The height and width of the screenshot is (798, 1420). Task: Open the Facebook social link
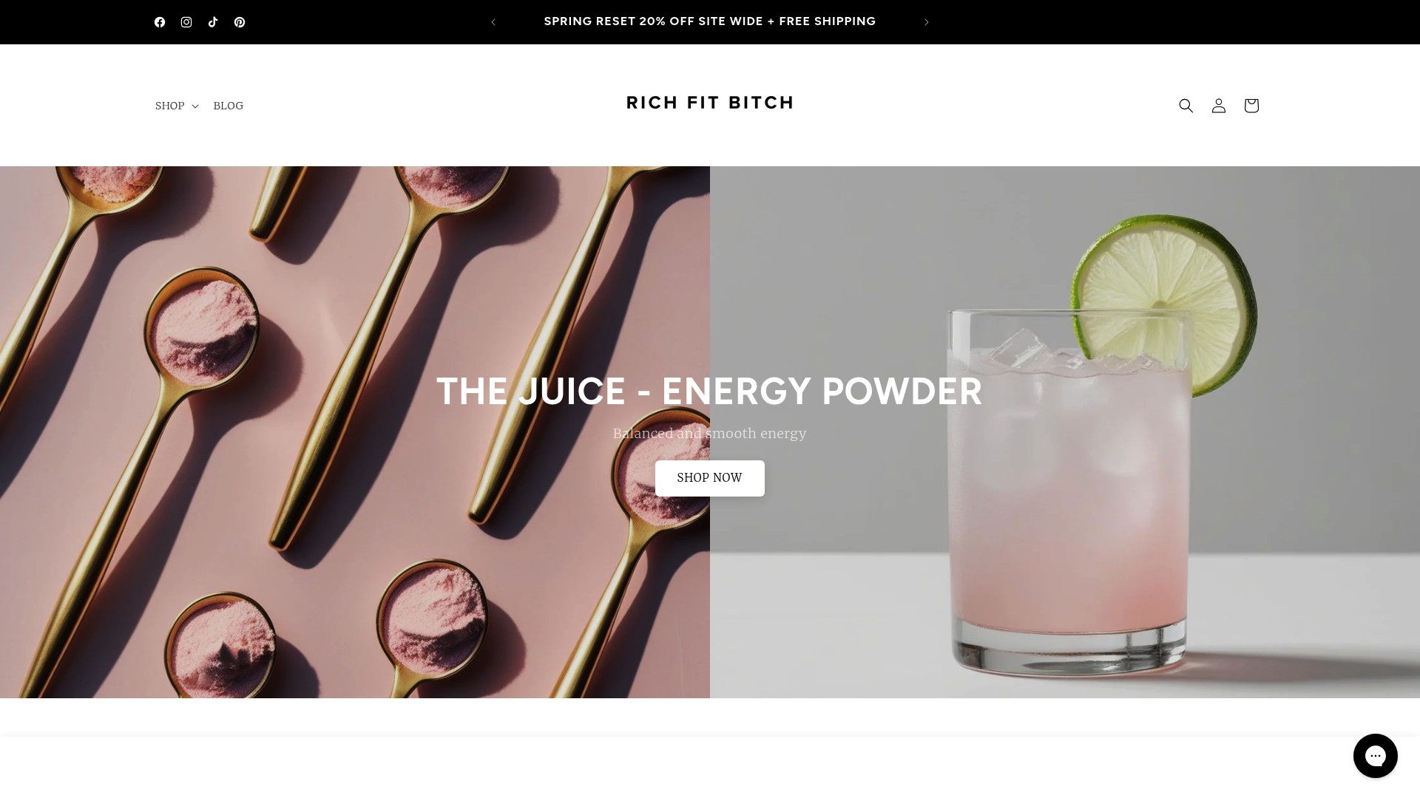[x=160, y=22]
